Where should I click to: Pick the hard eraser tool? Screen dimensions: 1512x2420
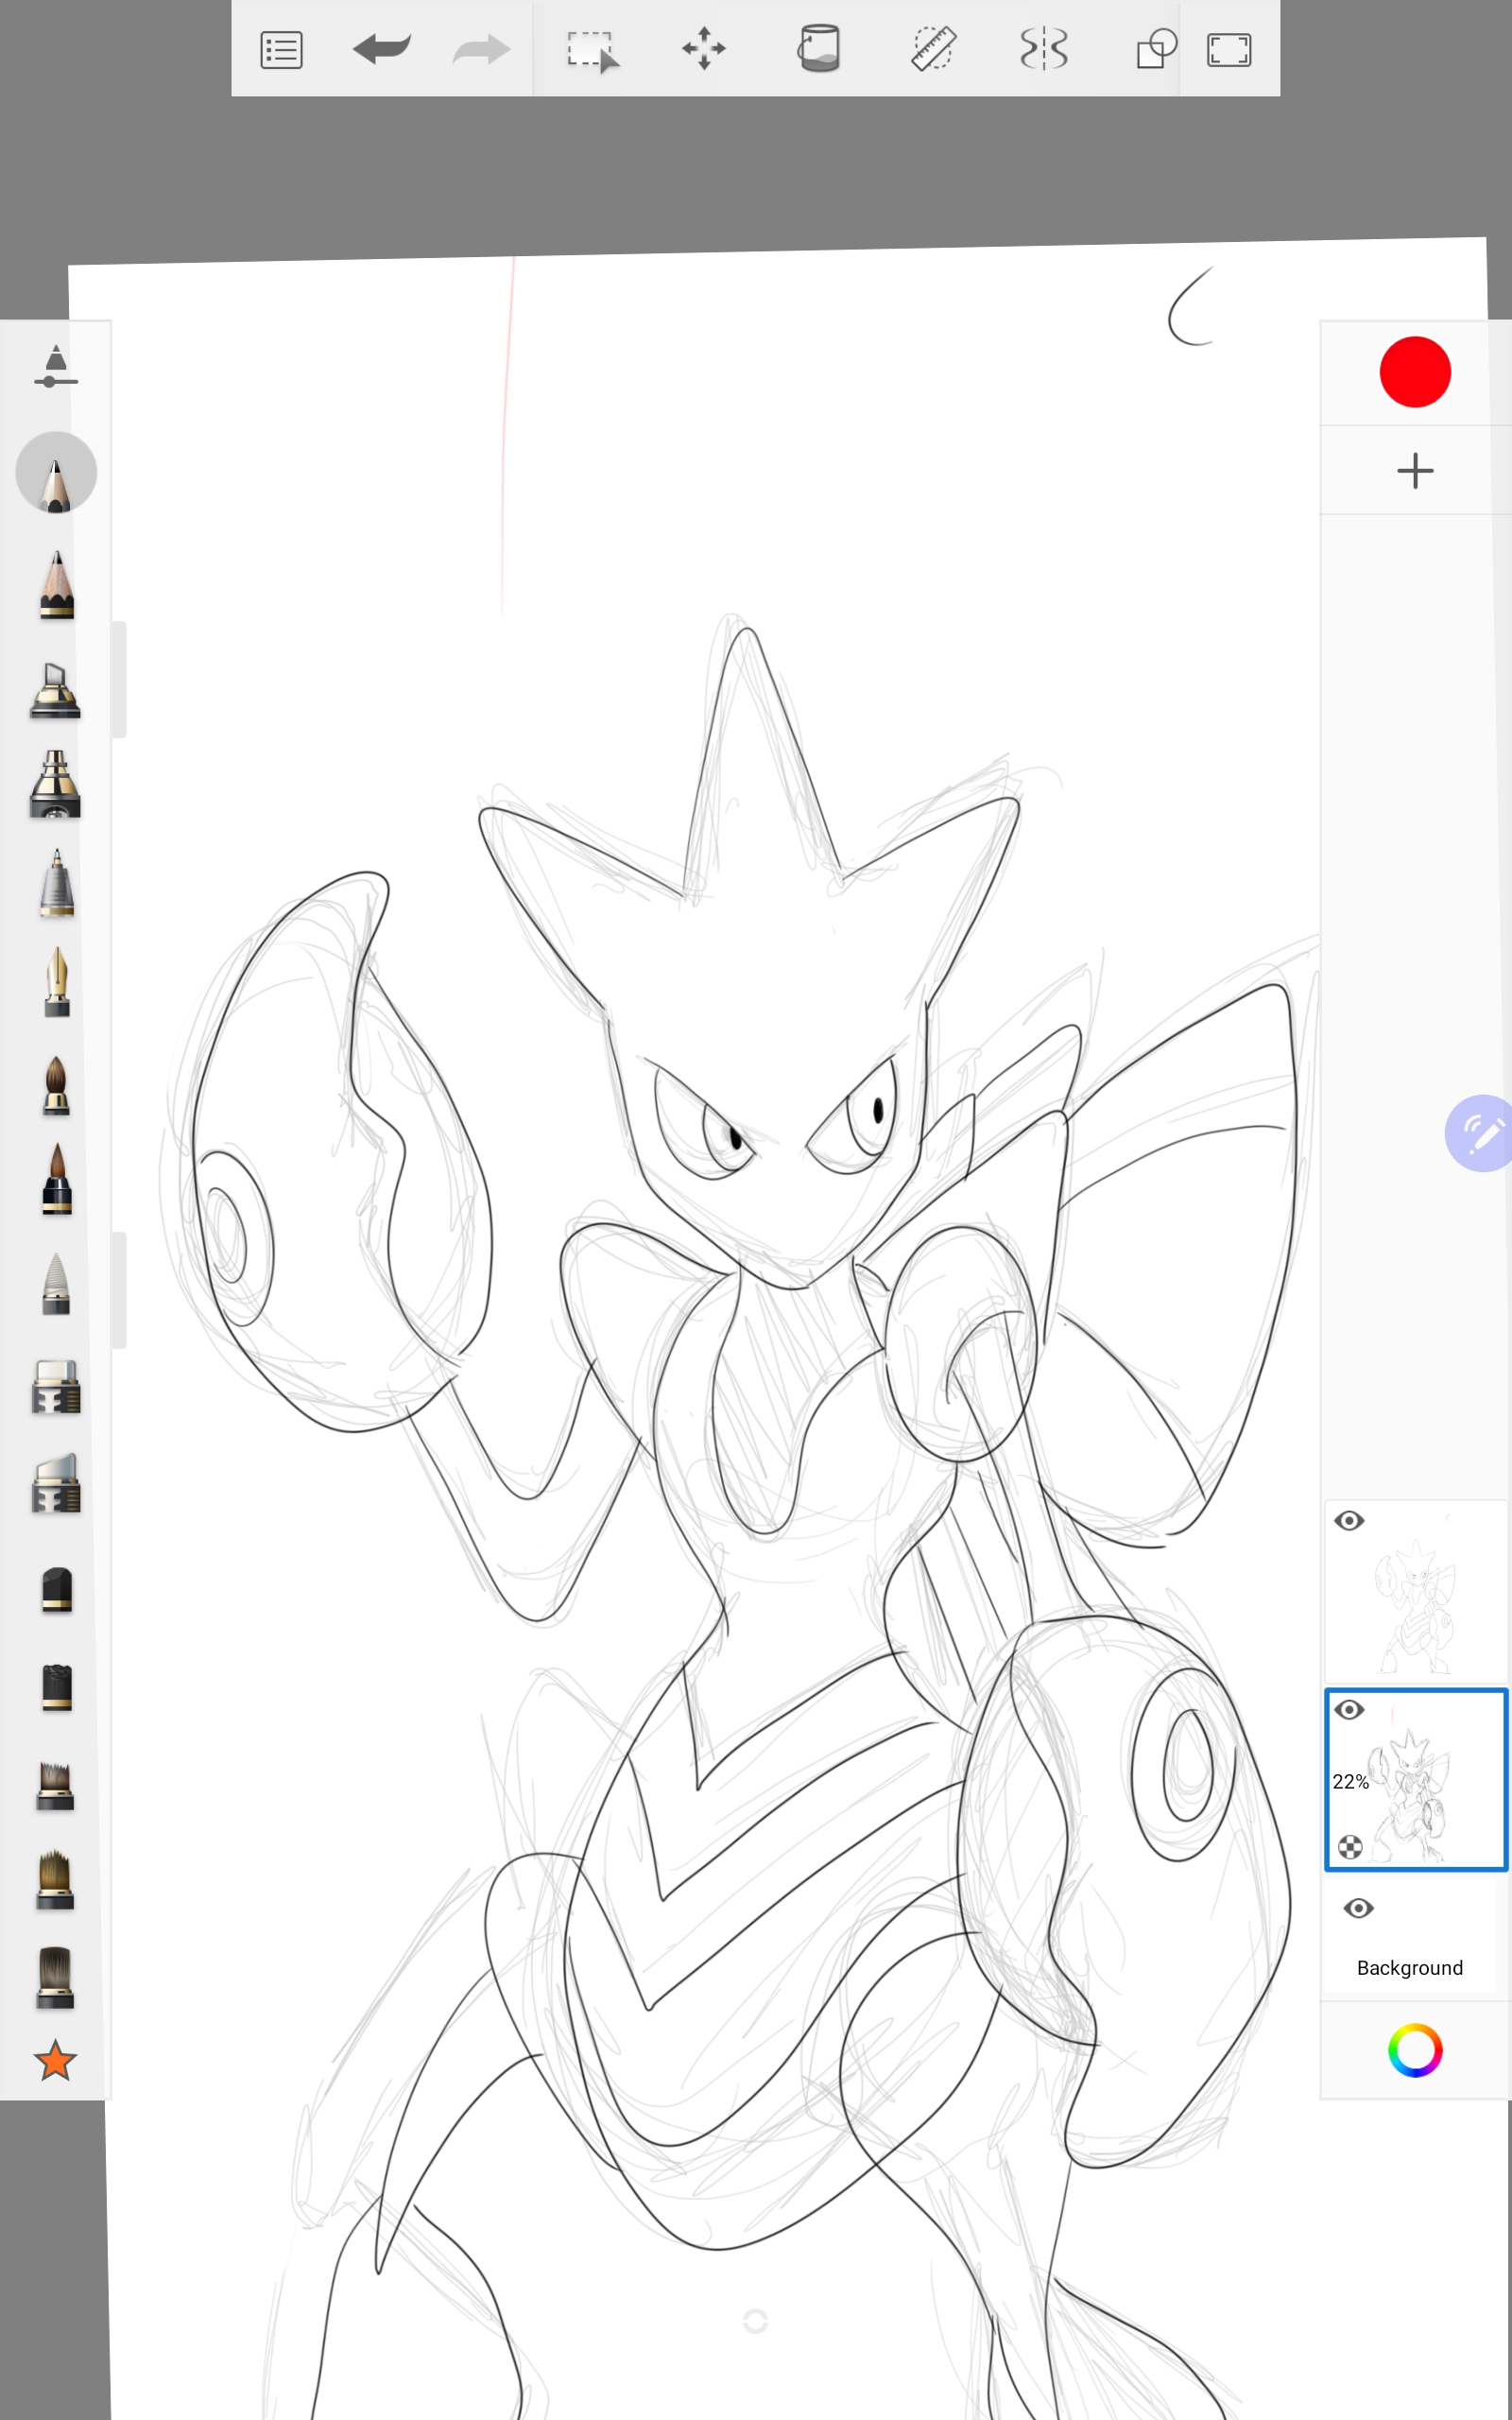point(55,1387)
